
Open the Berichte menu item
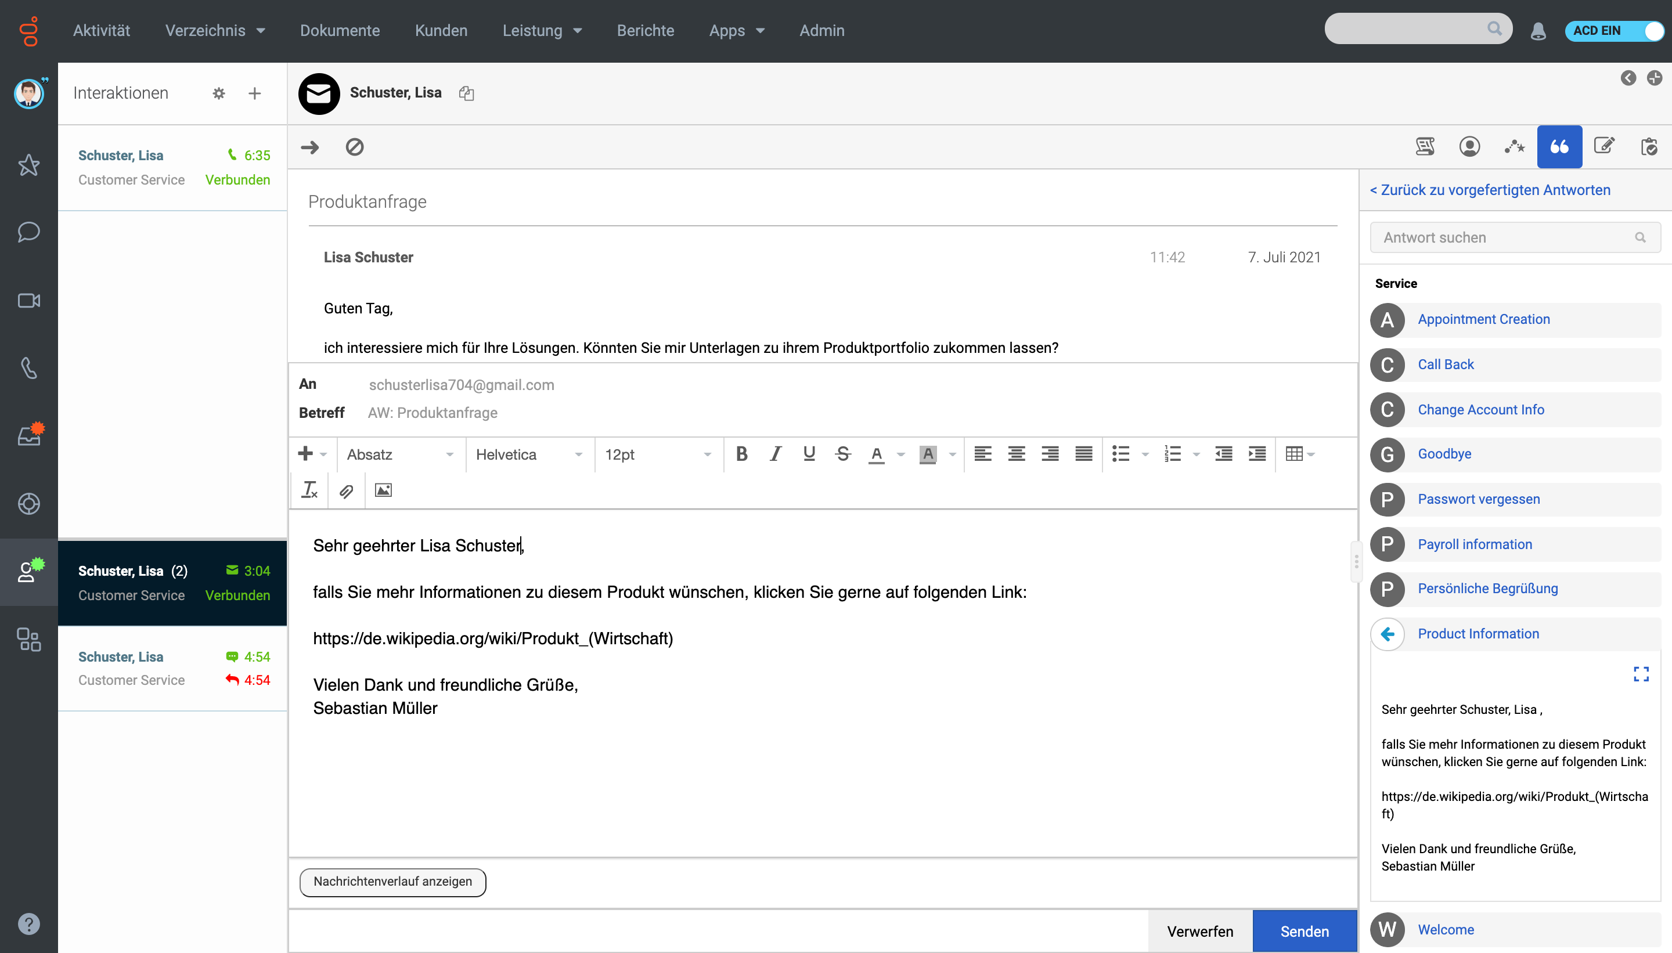pos(645,31)
